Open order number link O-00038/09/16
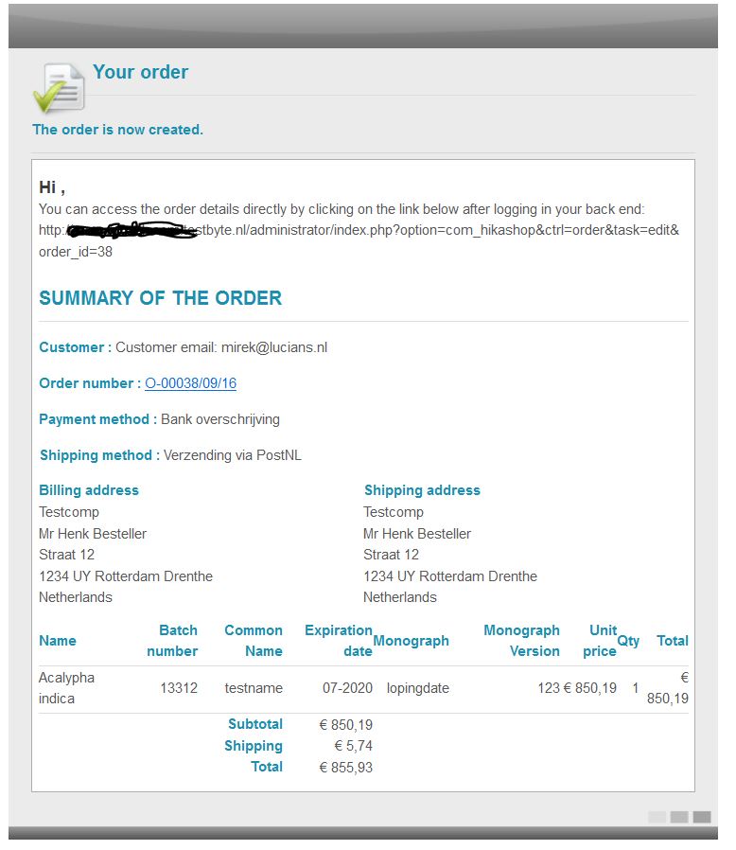Viewport: 736px width, 850px height. click(190, 383)
